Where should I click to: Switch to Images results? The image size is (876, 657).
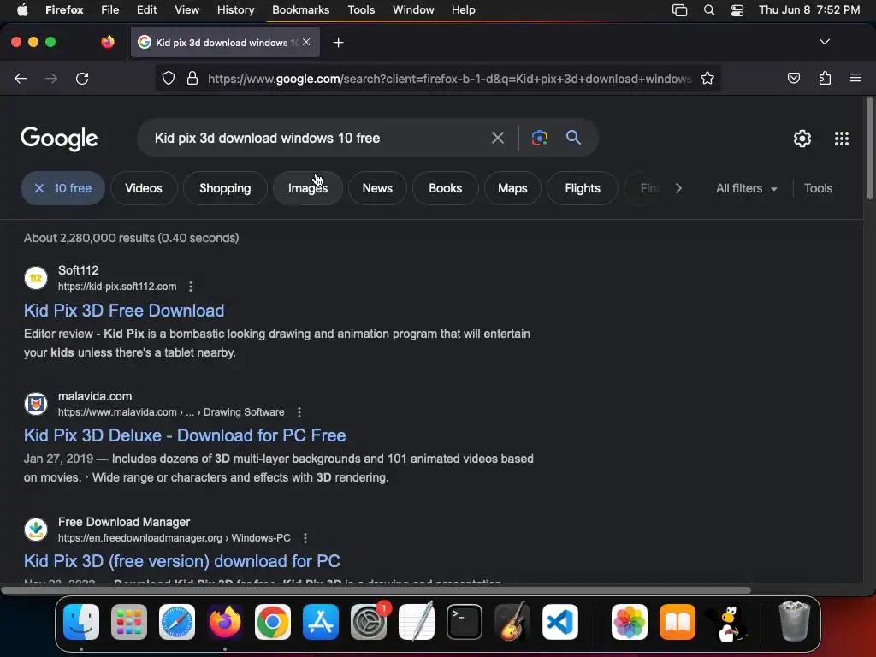coord(308,188)
